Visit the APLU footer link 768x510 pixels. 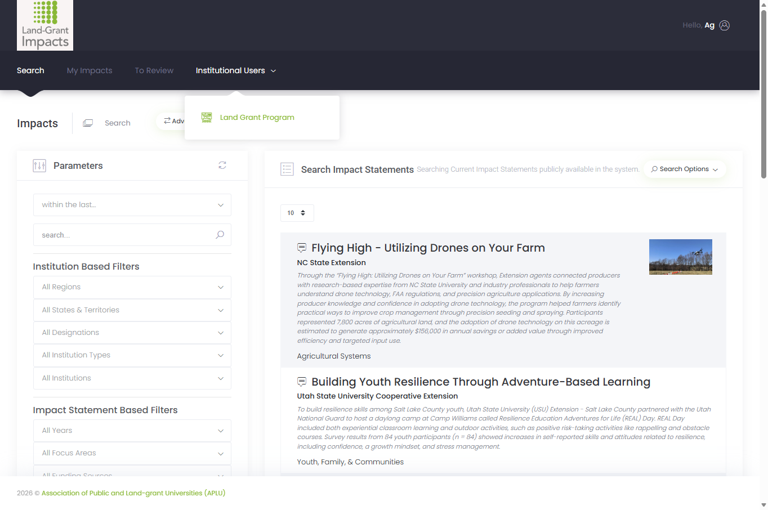click(x=133, y=493)
